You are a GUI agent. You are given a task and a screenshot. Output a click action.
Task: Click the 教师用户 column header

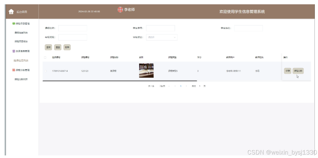coord(230,57)
